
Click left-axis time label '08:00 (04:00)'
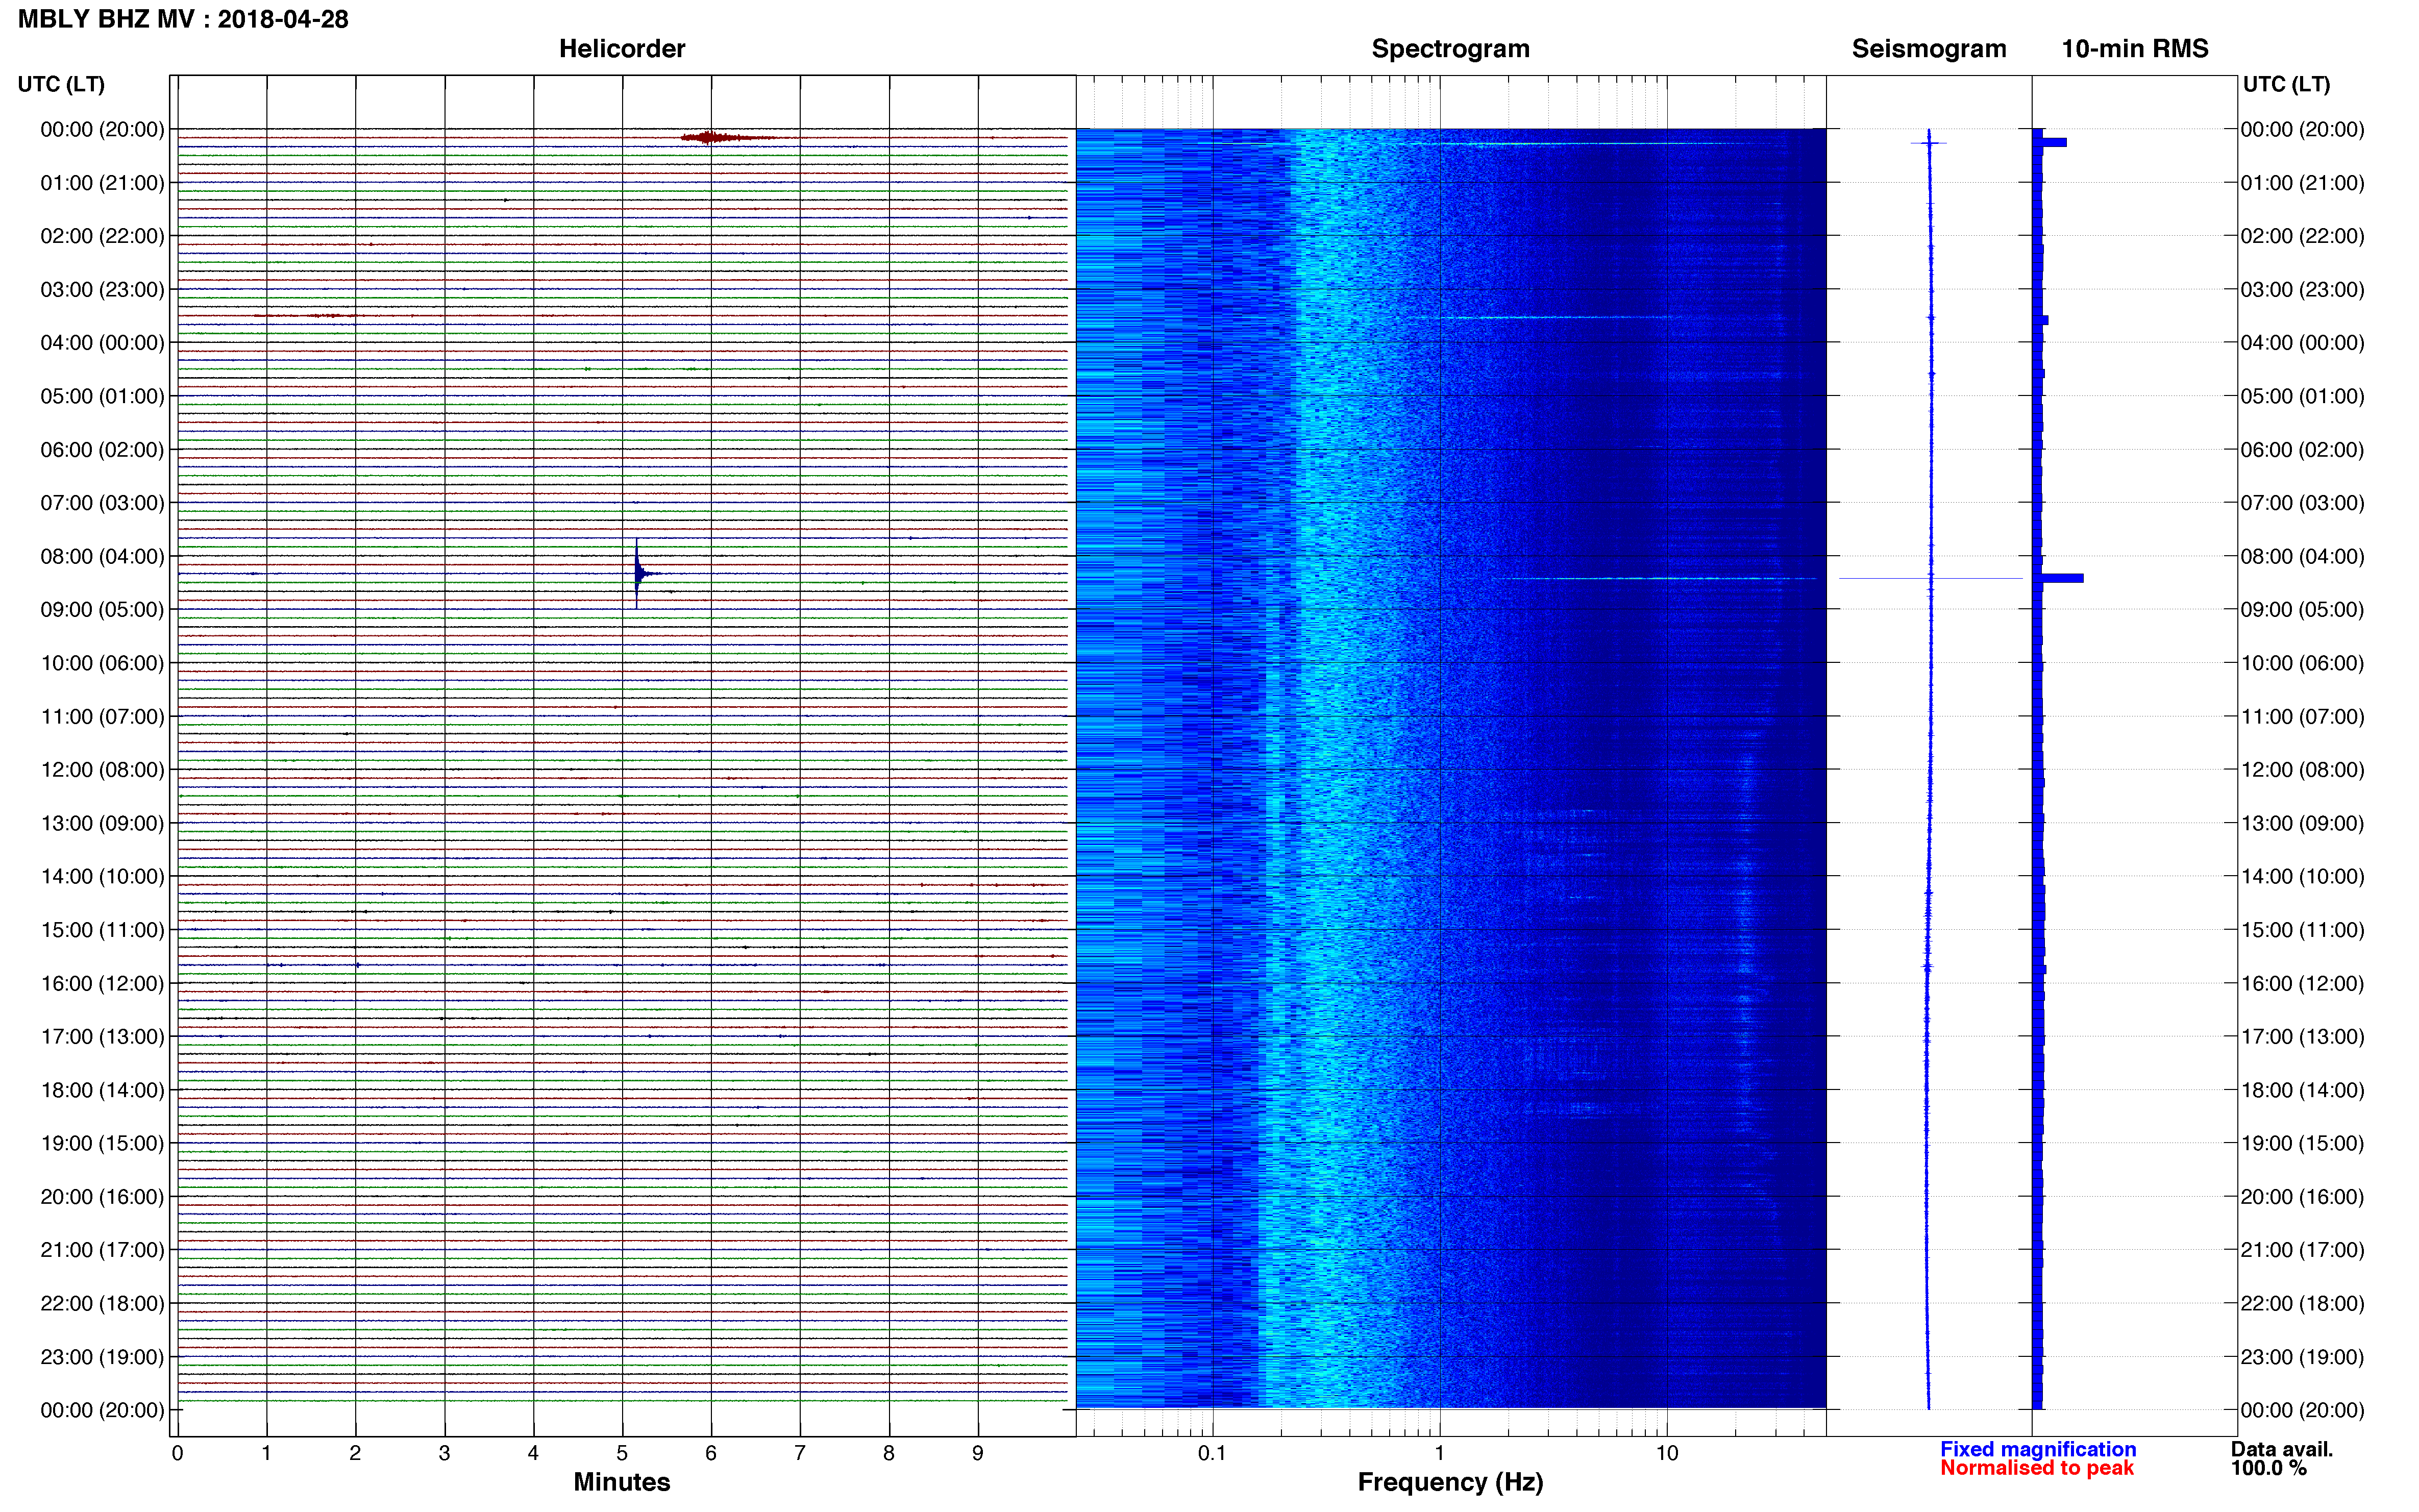tap(102, 556)
